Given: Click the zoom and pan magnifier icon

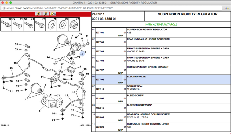Looking at the screenshot, I should tap(53, 14).
